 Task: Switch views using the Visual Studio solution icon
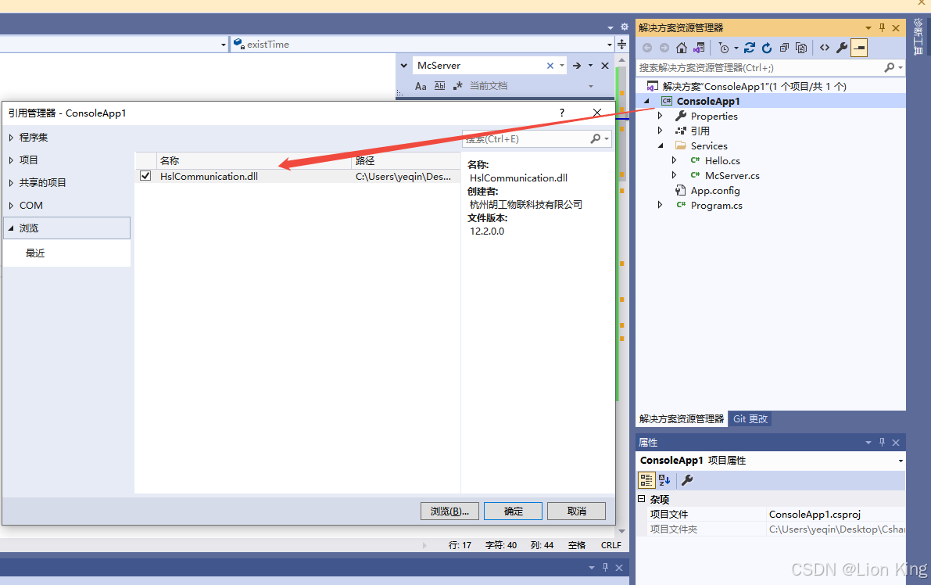pyautogui.click(x=699, y=48)
